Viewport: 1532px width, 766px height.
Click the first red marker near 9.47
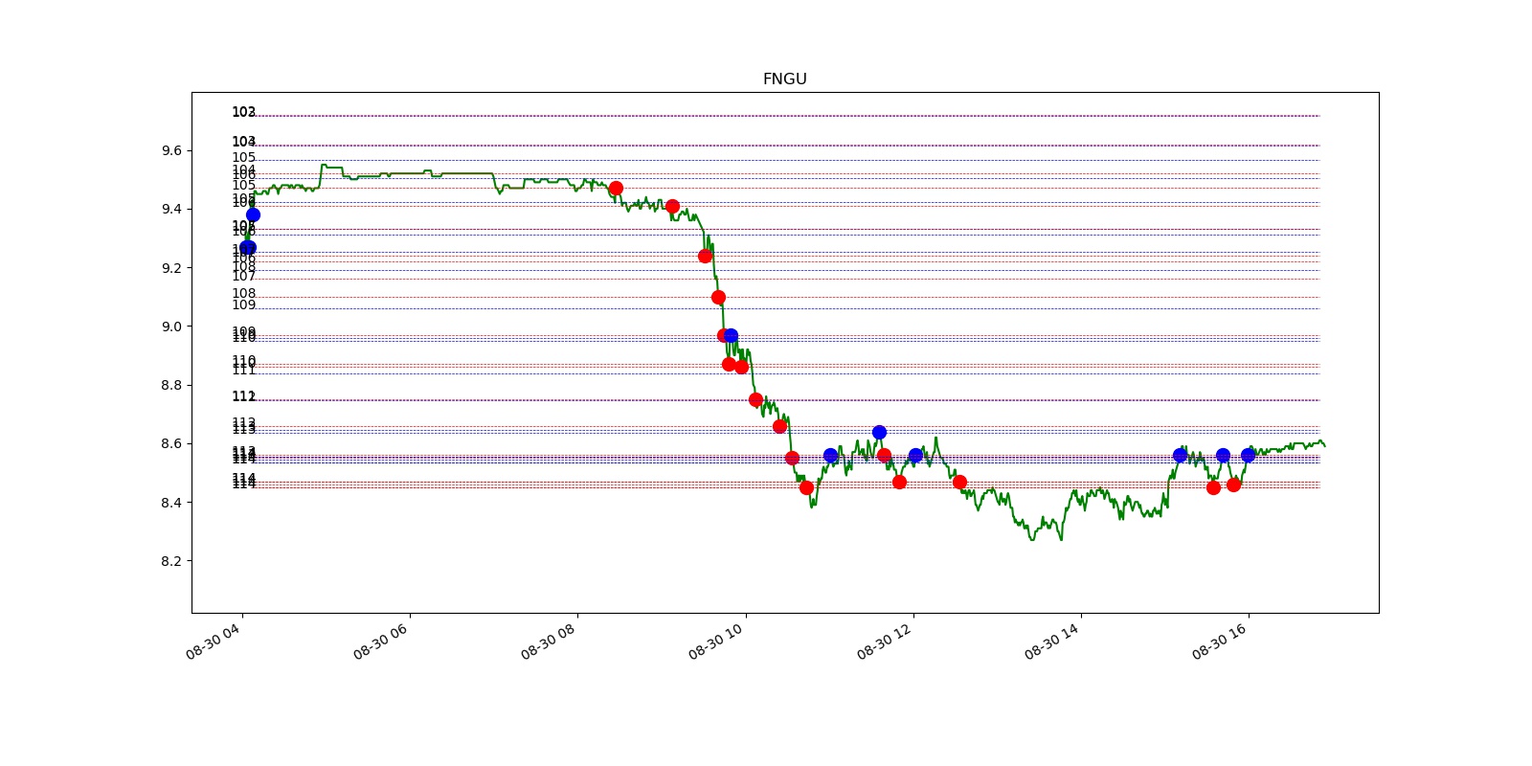(x=616, y=188)
